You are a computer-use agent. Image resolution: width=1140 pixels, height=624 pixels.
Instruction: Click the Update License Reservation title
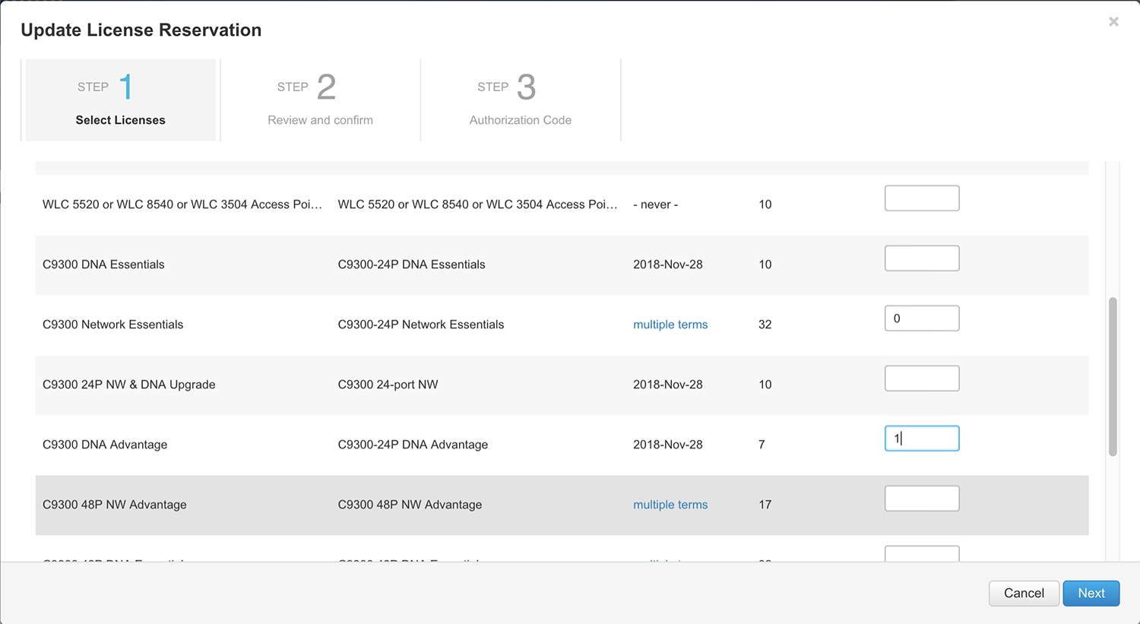(141, 30)
